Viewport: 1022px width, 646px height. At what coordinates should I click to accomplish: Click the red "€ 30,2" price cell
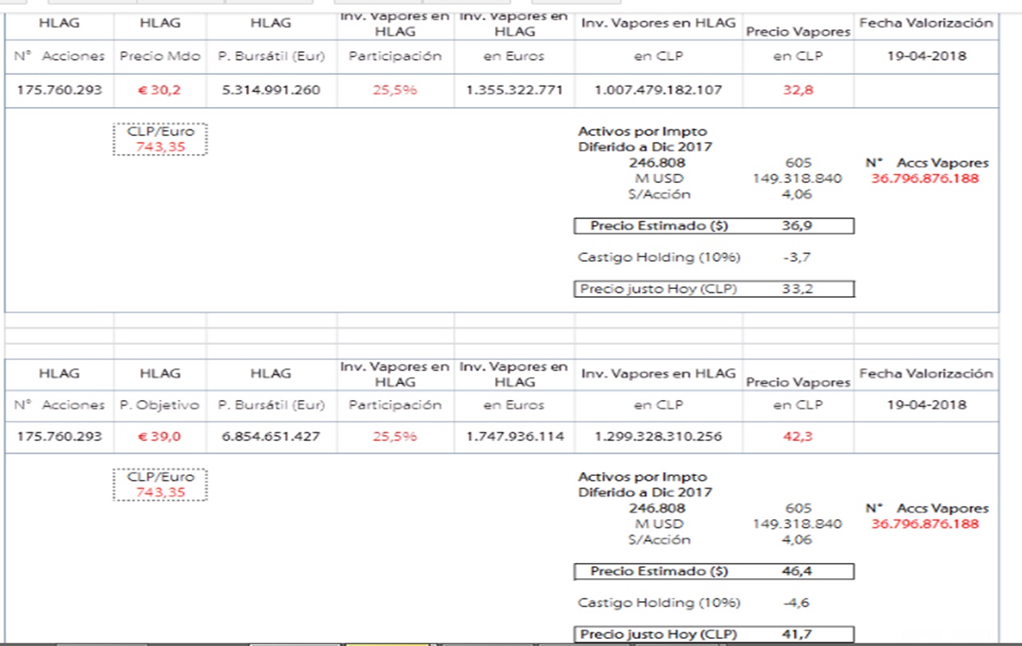pos(160,90)
